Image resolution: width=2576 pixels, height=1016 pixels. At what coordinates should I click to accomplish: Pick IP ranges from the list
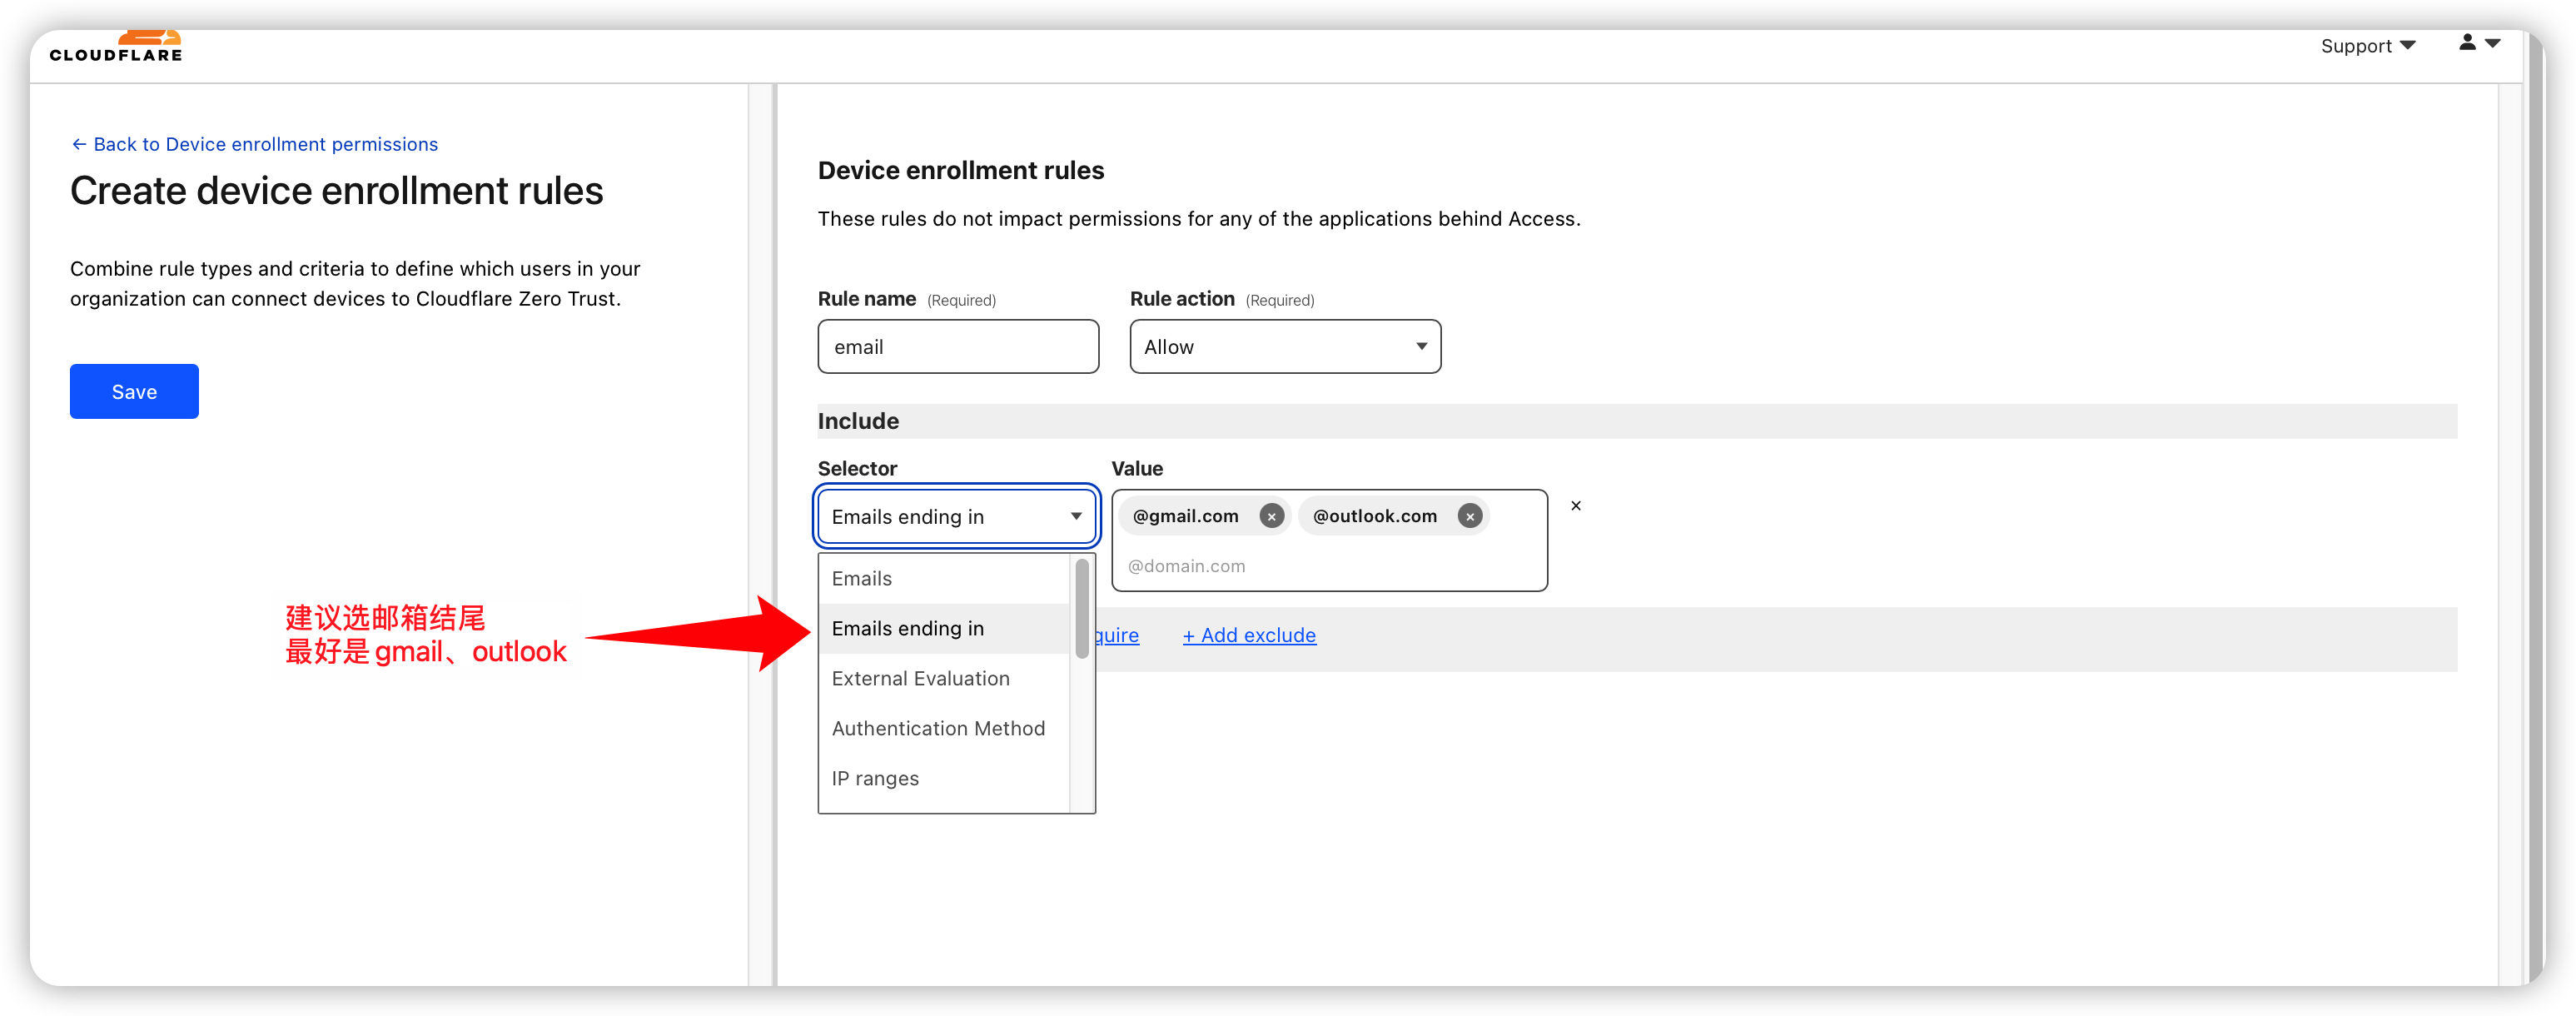pos(875,779)
